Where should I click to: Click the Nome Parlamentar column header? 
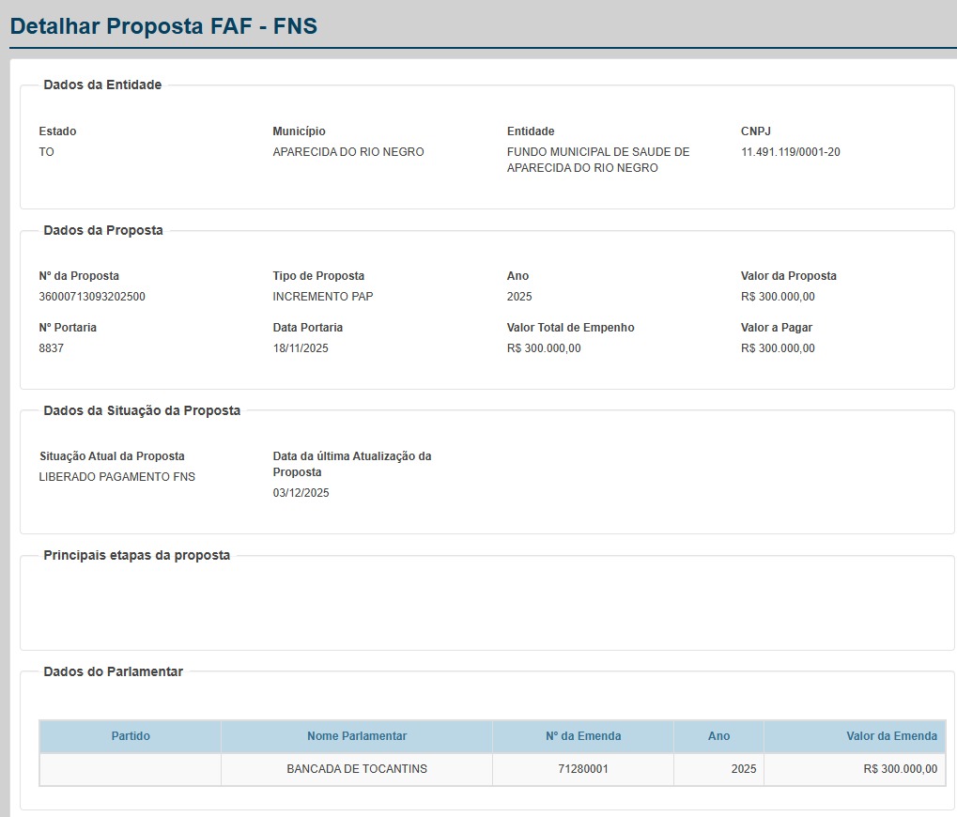[357, 736]
